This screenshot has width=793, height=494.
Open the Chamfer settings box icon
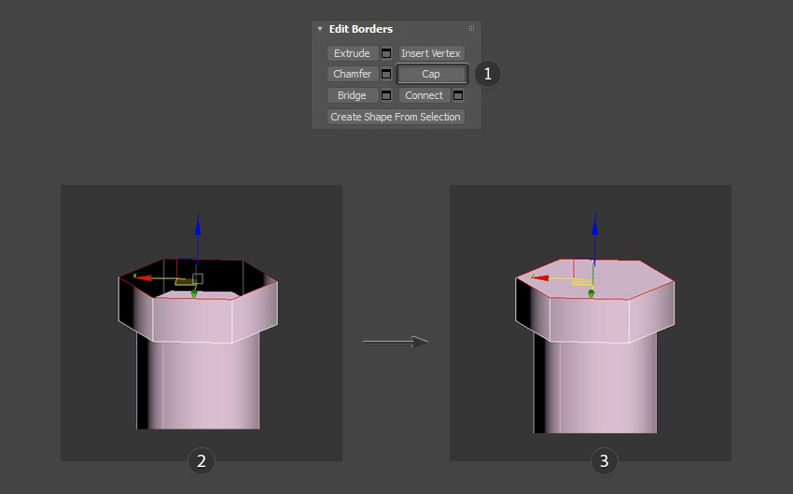coord(386,74)
